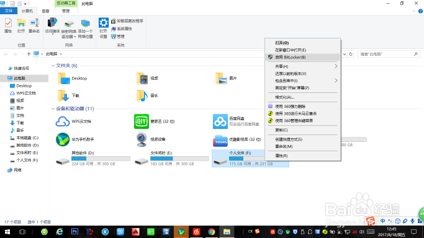Viewport: 424px width, 238px height.
Task: Click the 添加一个网络位置 ribbon icon
Action: [x=86, y=29]
